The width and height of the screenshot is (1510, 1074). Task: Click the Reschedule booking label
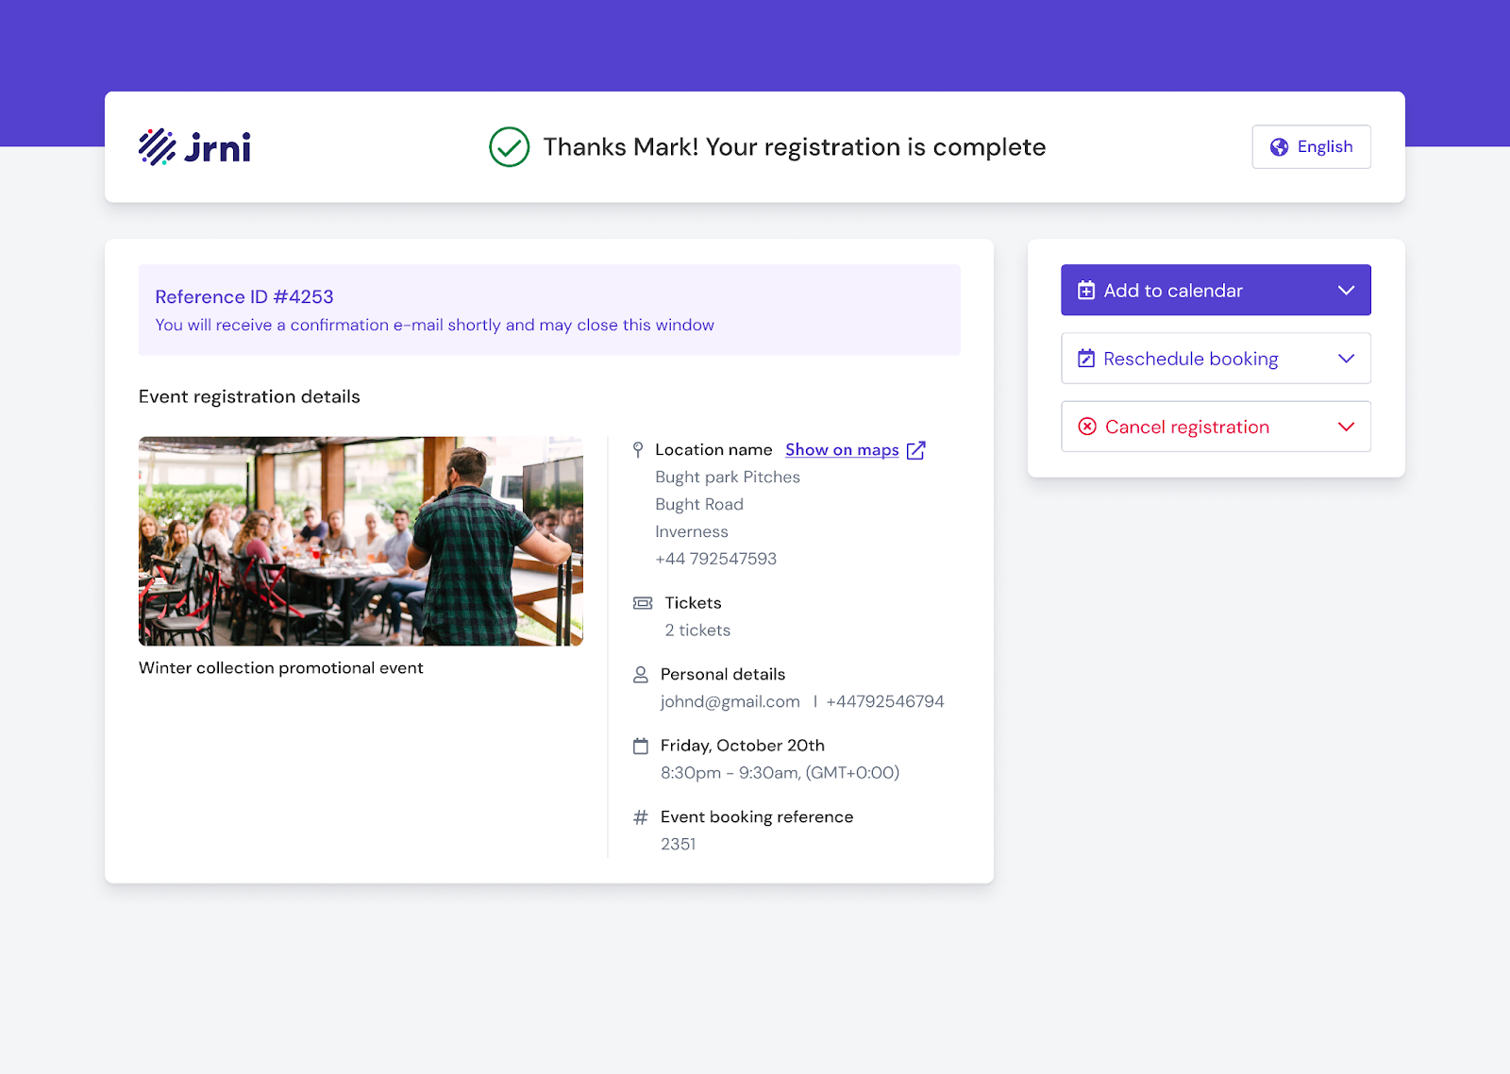click(x=1191, y=359)
